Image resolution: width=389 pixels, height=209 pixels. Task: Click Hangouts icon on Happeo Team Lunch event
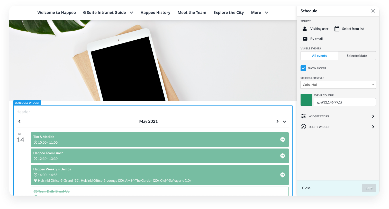(x=283, y=156)
